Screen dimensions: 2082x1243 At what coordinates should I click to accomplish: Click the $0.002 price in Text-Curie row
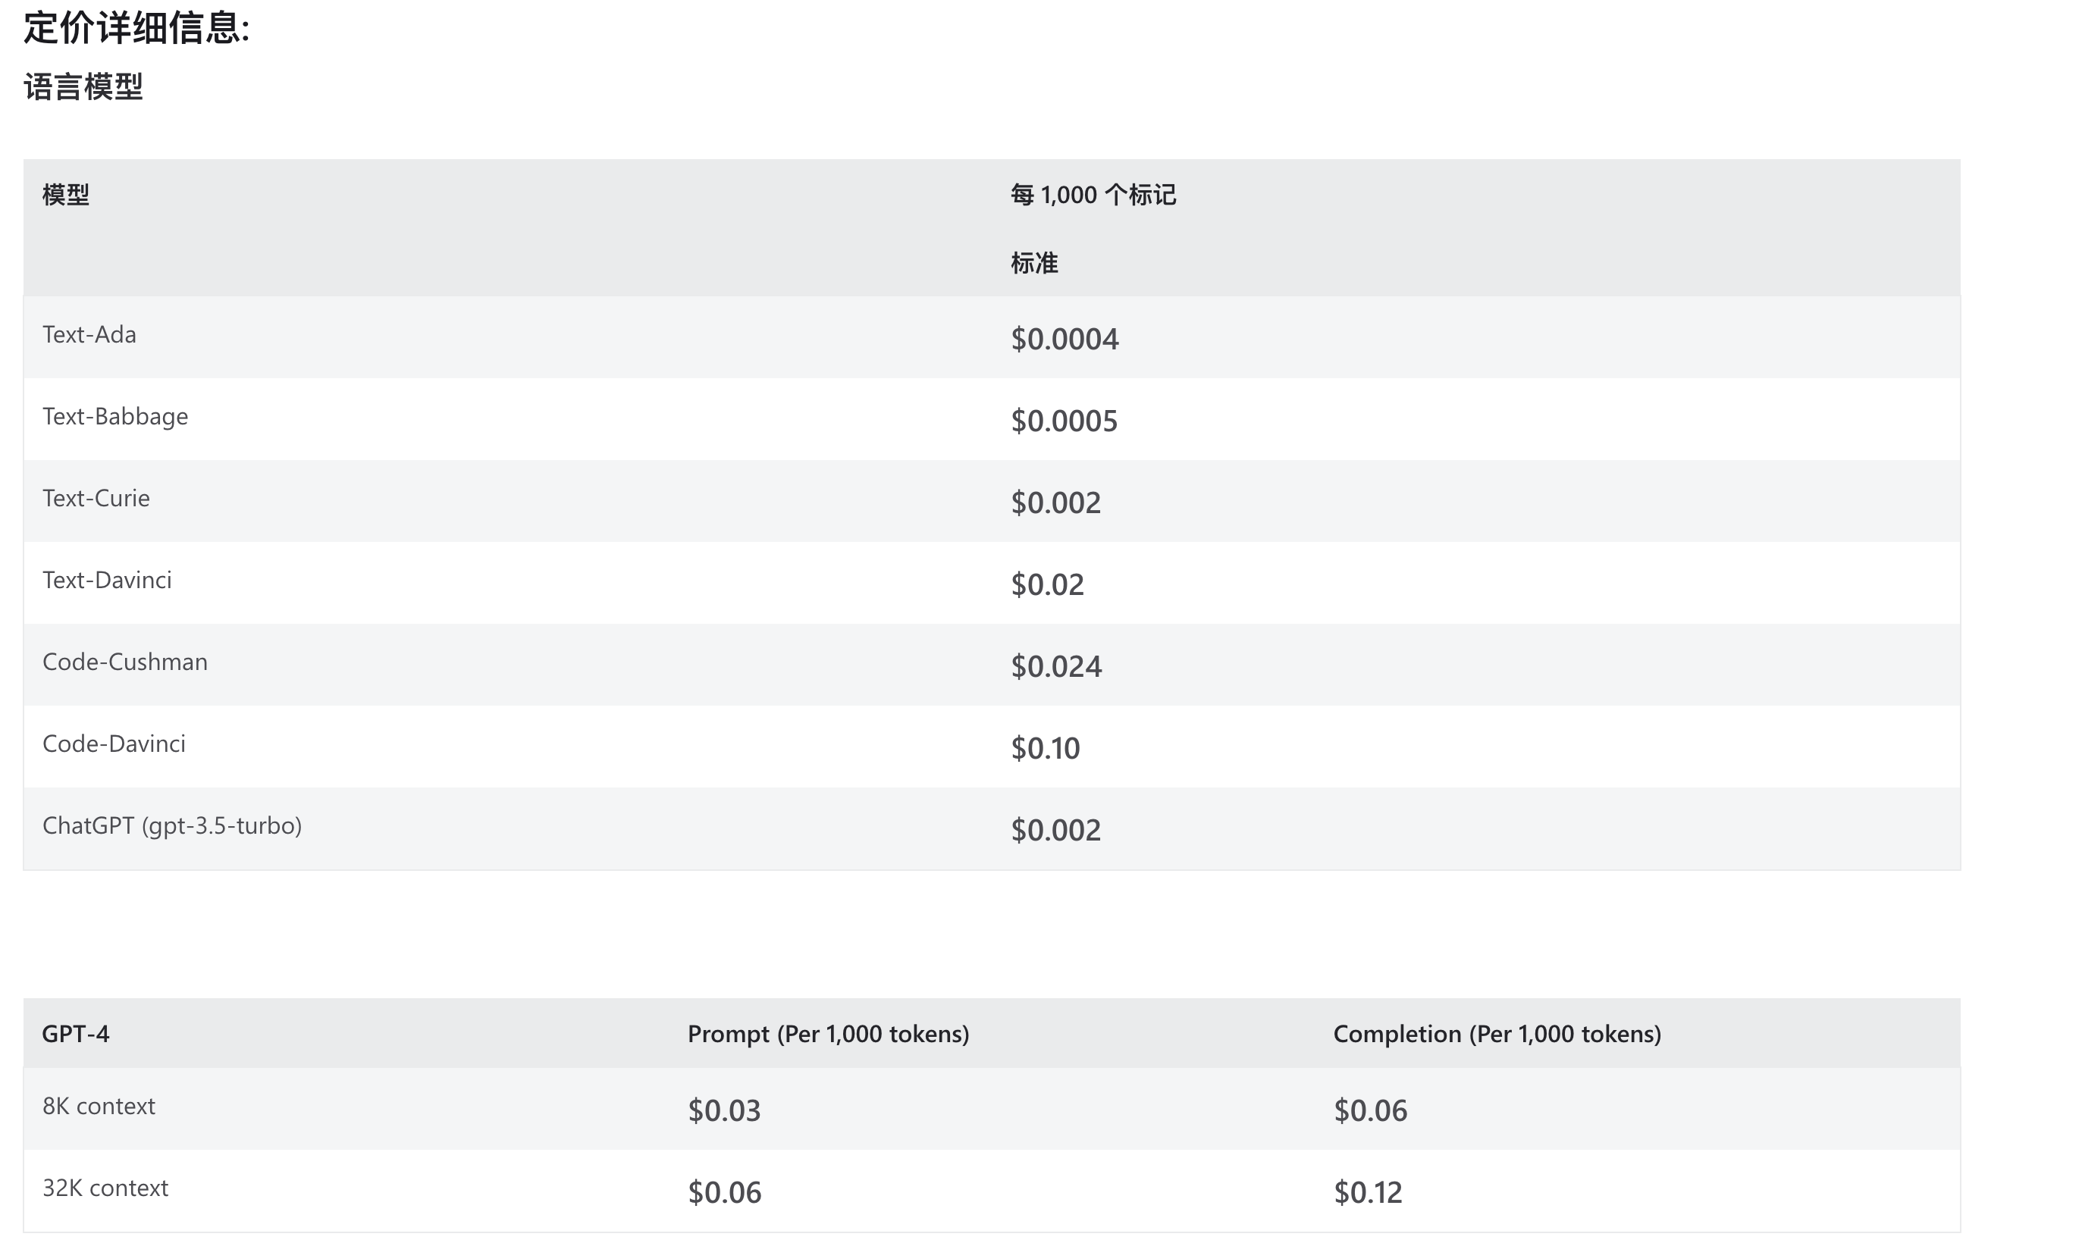click(x=1055, y=503)
